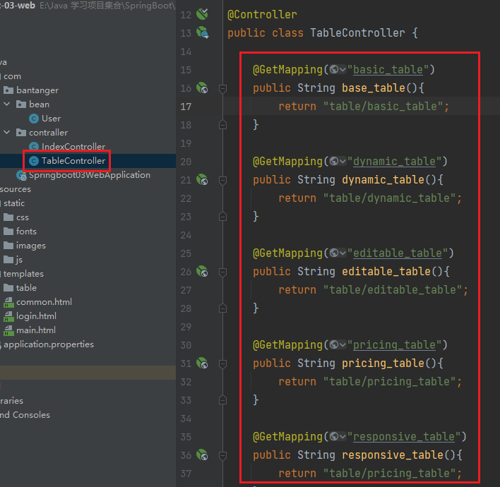Collapse the contraller package in project tree

pos(7,133)
